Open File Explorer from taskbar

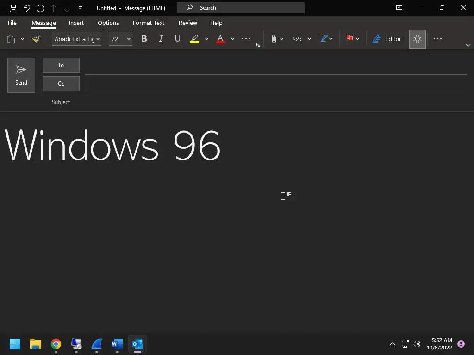[x=35, y=344]
